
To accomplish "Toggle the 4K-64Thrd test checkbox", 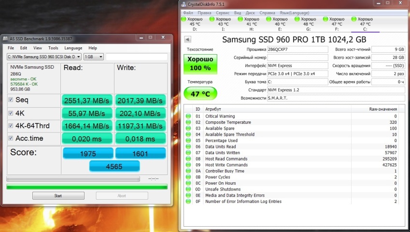I will pyautogui.click(x=11, y=126).
